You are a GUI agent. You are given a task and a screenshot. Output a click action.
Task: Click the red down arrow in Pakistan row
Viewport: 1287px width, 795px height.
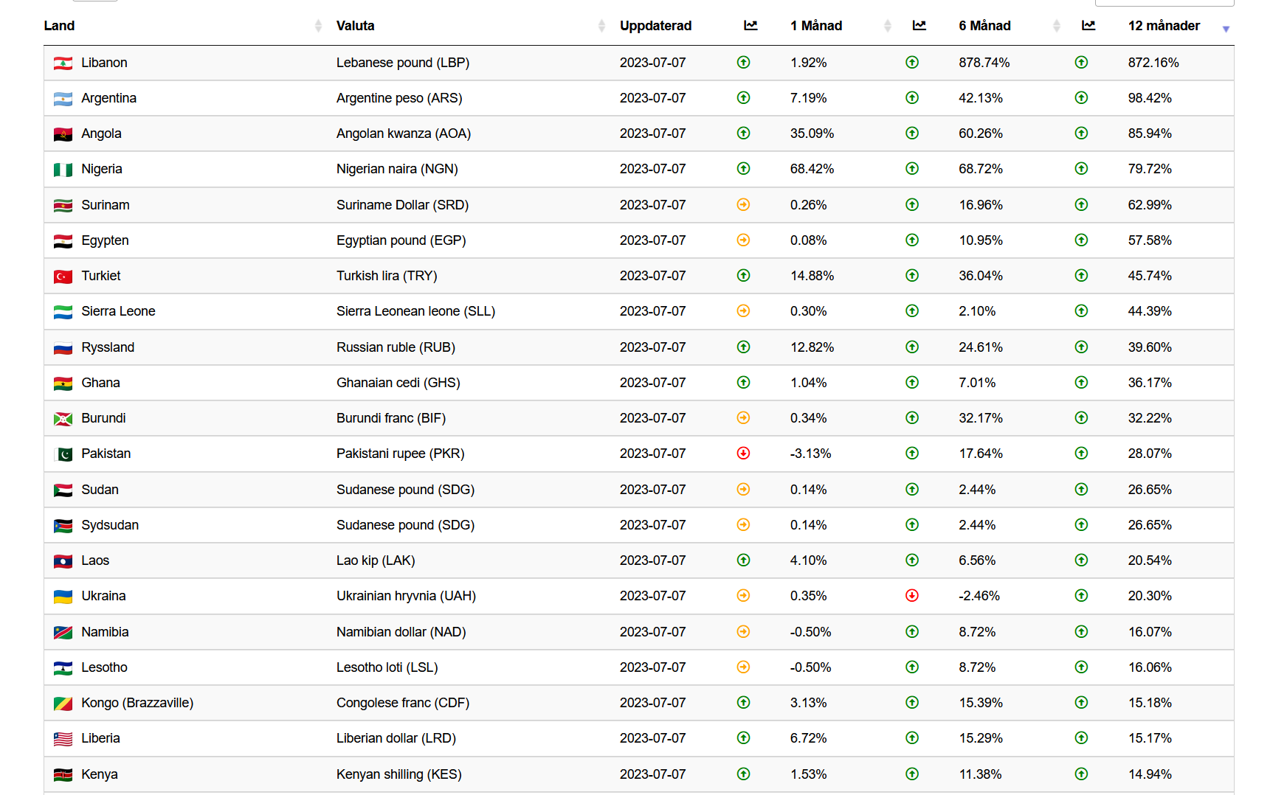pos(743,454)
